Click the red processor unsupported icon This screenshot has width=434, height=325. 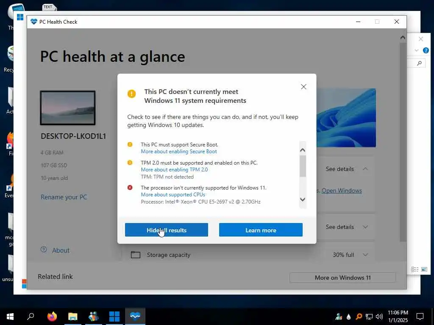(130, 187)
